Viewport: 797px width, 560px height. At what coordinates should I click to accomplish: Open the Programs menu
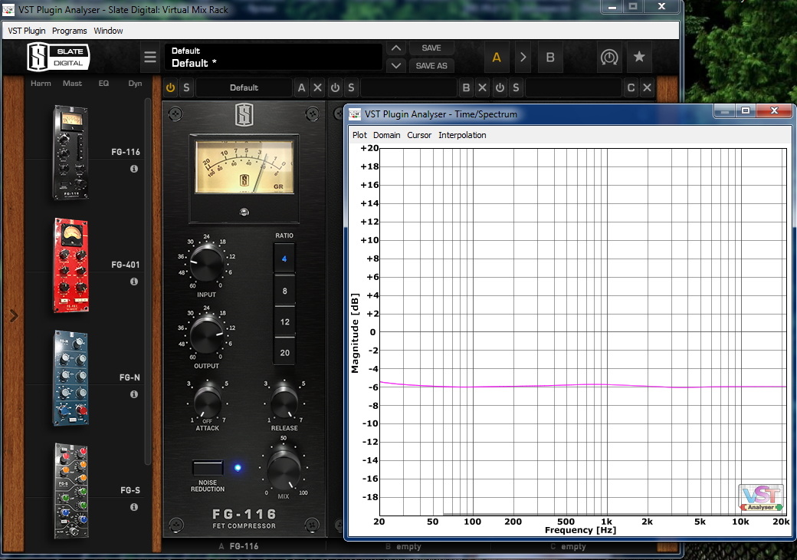[70, 31]
